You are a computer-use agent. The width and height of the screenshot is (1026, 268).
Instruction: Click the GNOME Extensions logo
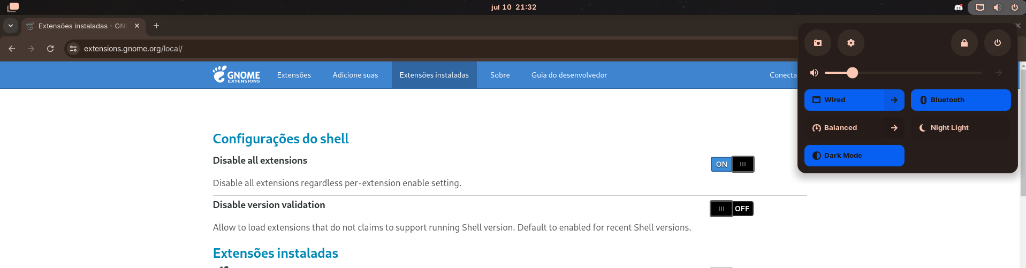(x=236, y=75)
